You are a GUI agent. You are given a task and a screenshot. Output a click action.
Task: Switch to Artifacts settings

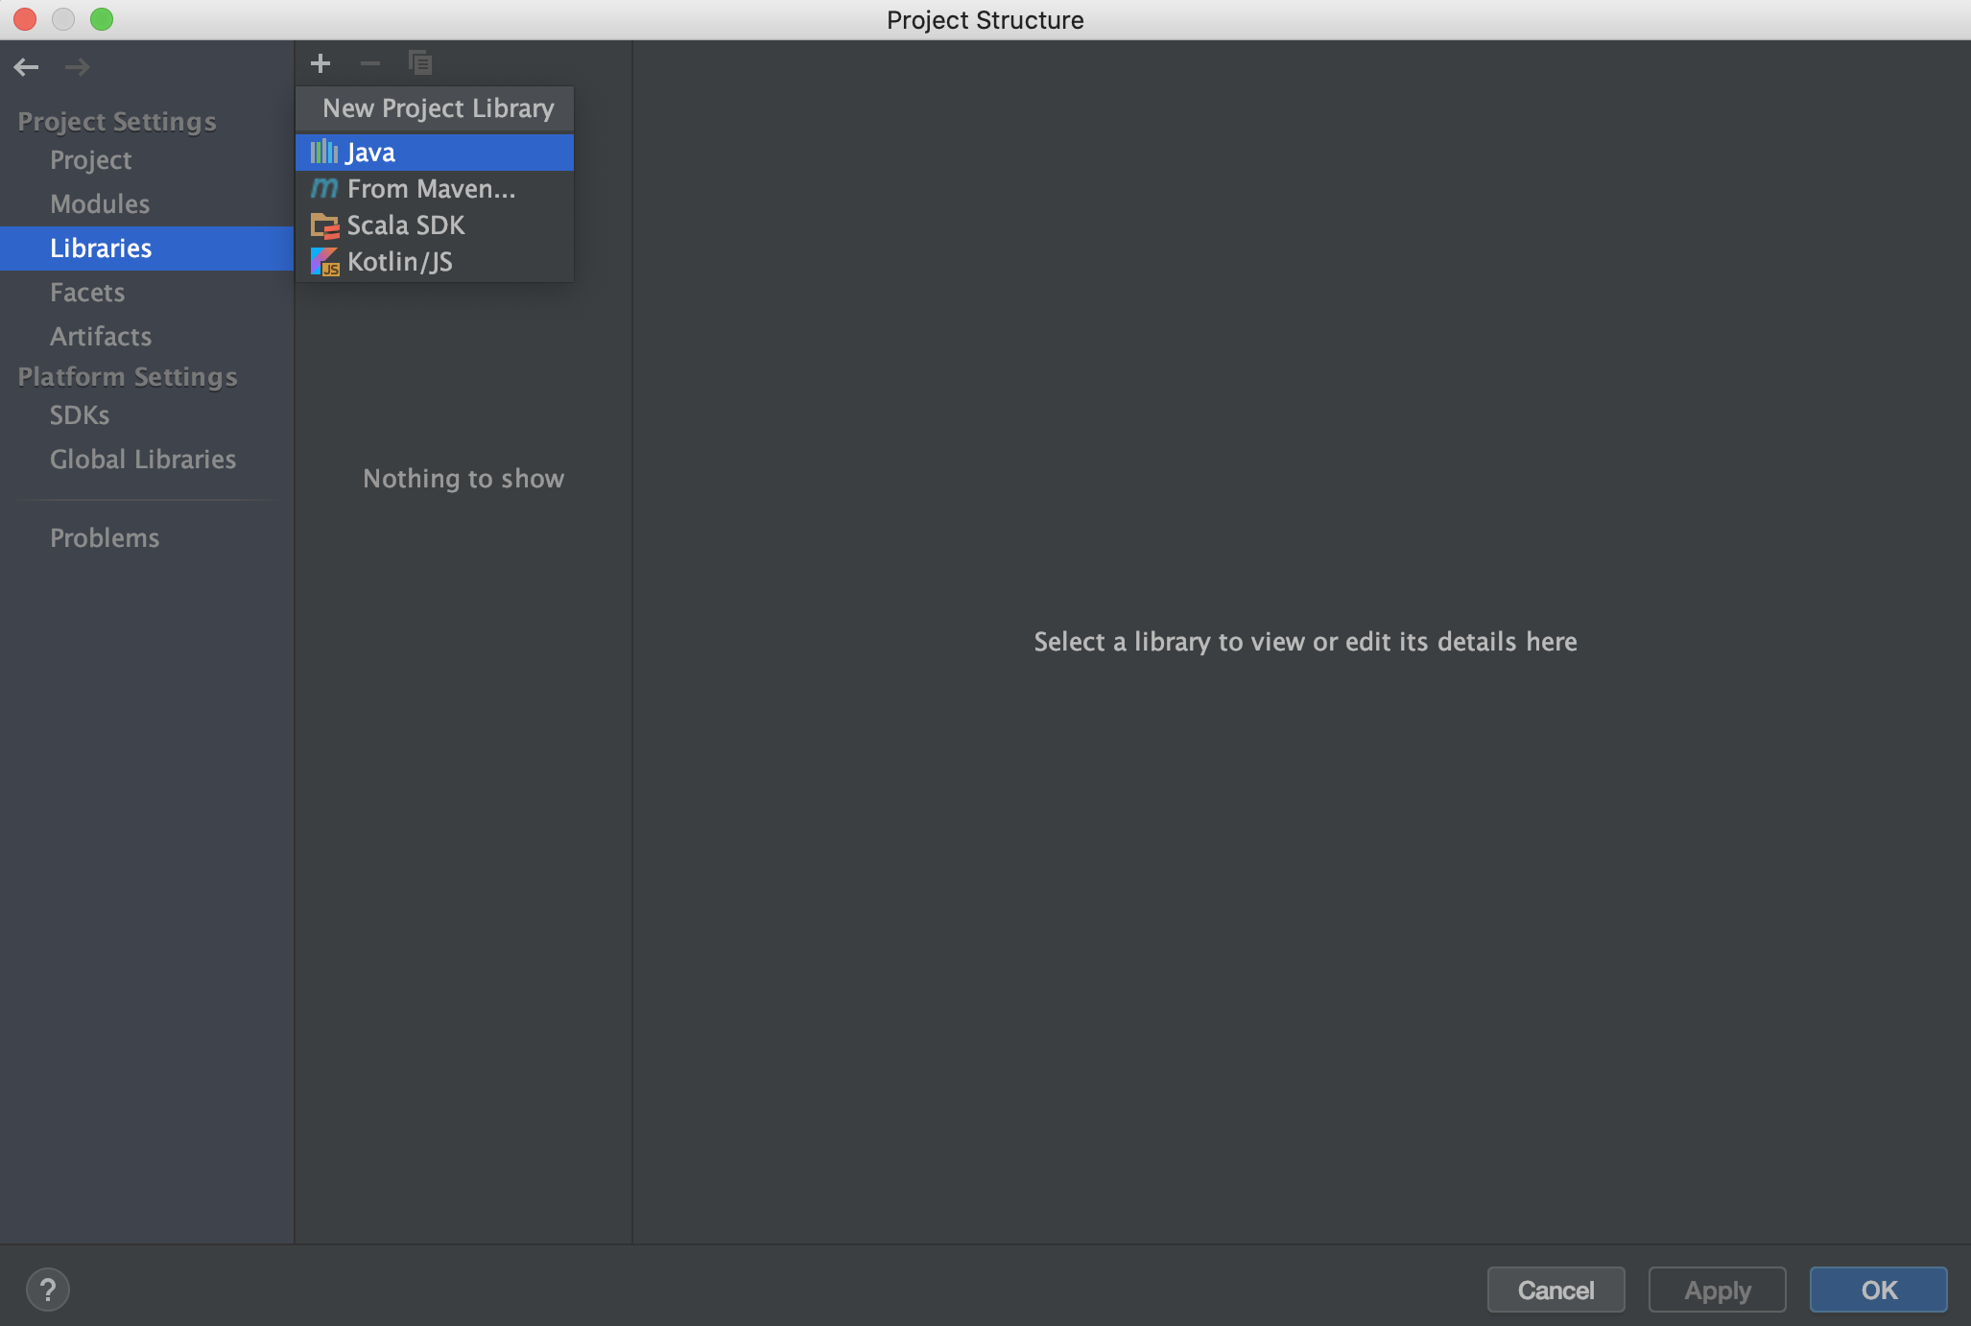point(101,337)
